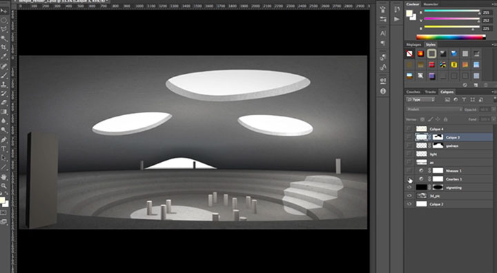This screenshot has height=273, width=497.
Task: Open the Couleur panel options menu
Action: click(494, 4)
